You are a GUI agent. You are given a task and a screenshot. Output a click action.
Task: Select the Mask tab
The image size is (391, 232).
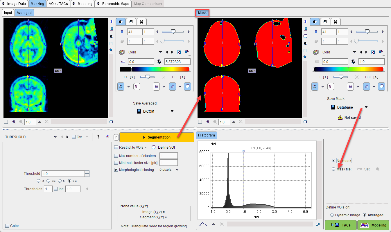[202, 12]
